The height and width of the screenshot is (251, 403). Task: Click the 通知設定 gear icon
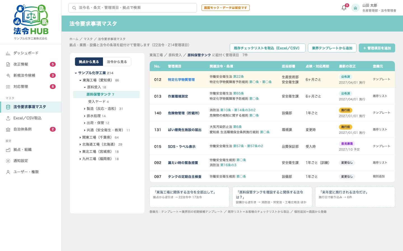pos(8,161)
